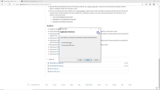Image resolution: width=160 pixels, height=90 pixels.
Task: Switch to the Release Tabular Editor browser tab
Action: click(10, 1)
